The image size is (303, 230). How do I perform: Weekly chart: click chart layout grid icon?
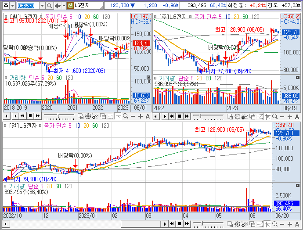(230, 116)
